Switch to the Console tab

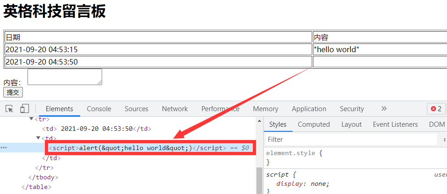click(99, 109)
